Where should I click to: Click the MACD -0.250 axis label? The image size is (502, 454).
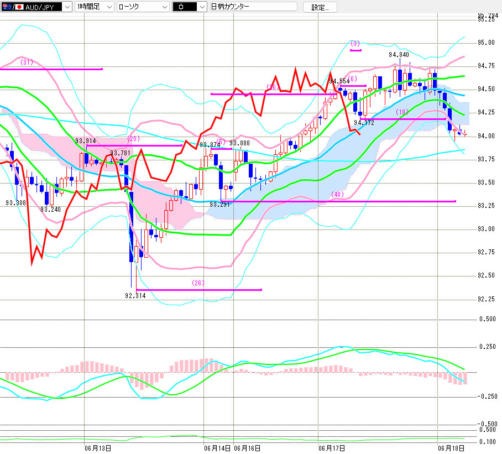[488, 396]
